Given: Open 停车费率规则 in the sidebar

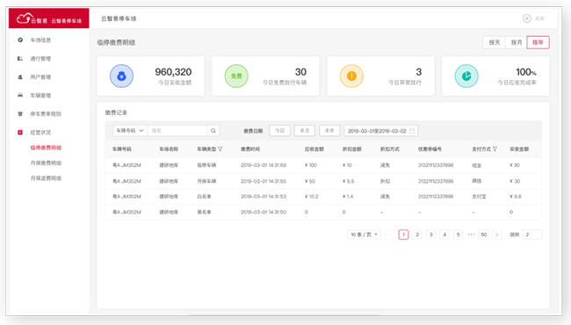Looking at the screenshot, I should point(46,114).
